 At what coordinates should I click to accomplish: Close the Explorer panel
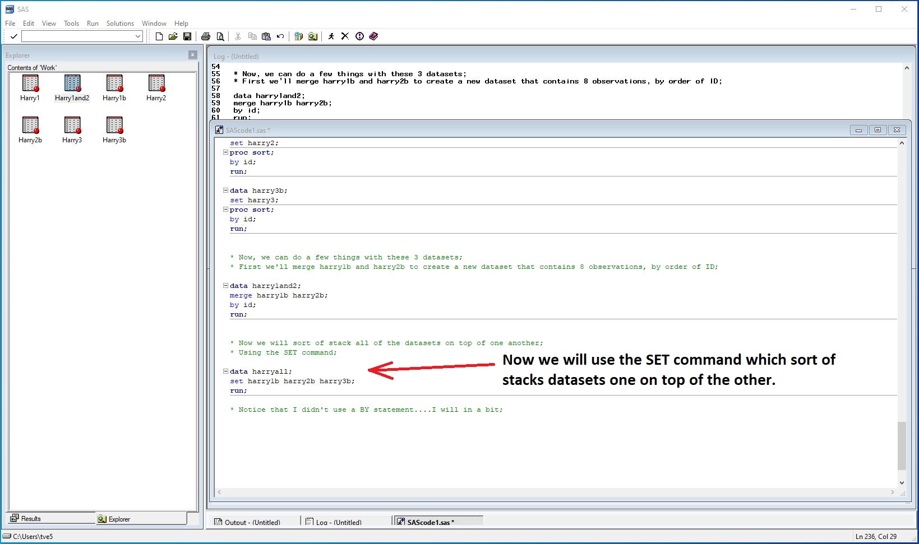tap(192, 55)
